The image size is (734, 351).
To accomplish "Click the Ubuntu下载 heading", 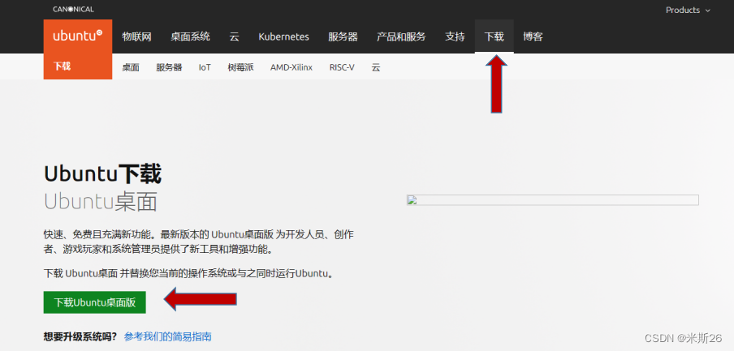I will pyautogui.click(x=102, y=174).
